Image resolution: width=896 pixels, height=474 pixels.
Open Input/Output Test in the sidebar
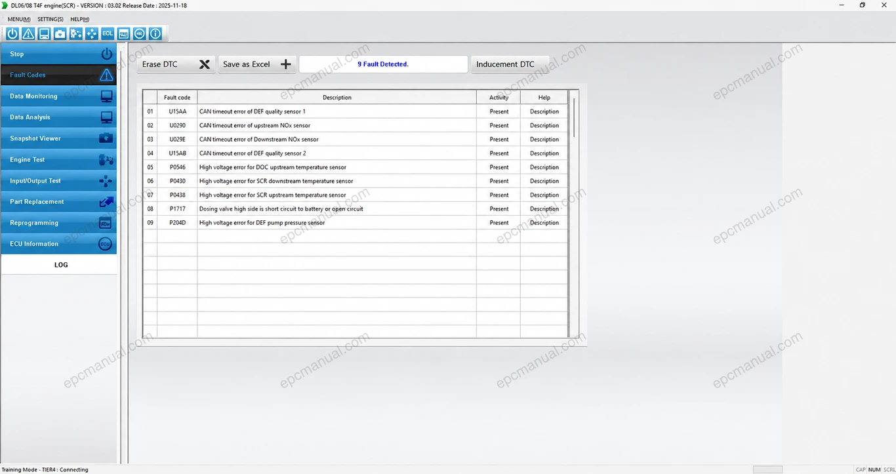click(x=59, y=180)
